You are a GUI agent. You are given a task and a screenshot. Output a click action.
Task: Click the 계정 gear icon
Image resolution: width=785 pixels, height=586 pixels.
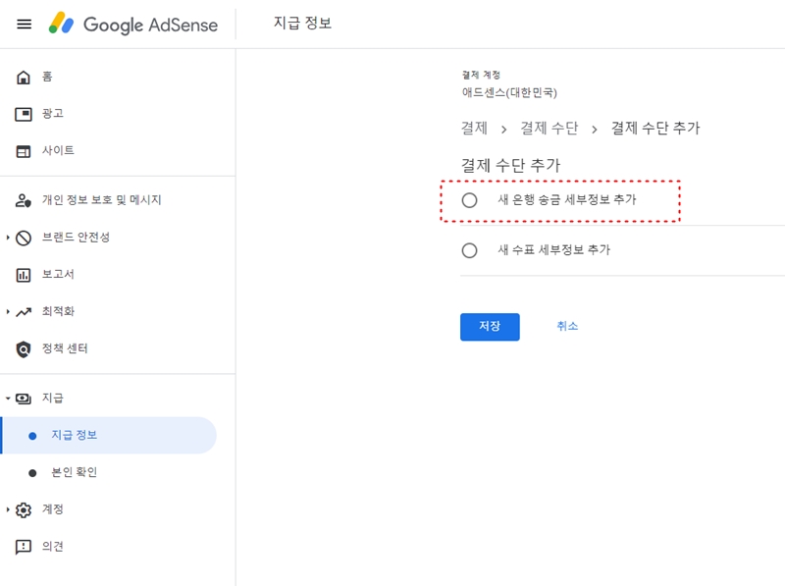coord(23,509)
